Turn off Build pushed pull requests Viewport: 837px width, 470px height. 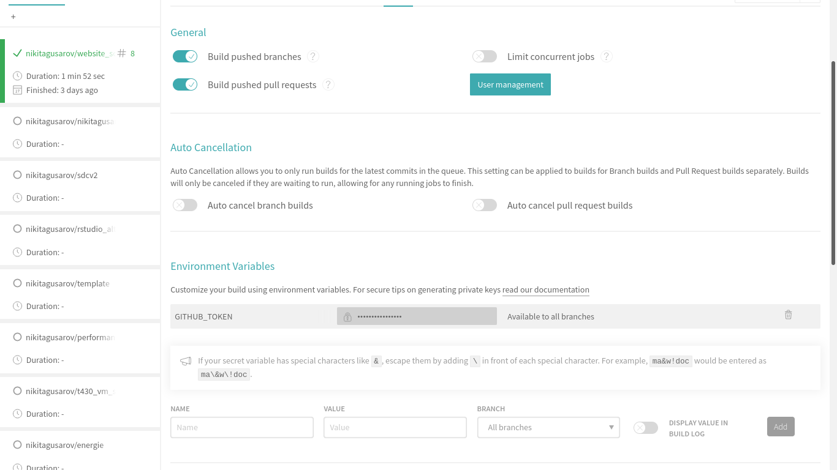tap(185, 84)
